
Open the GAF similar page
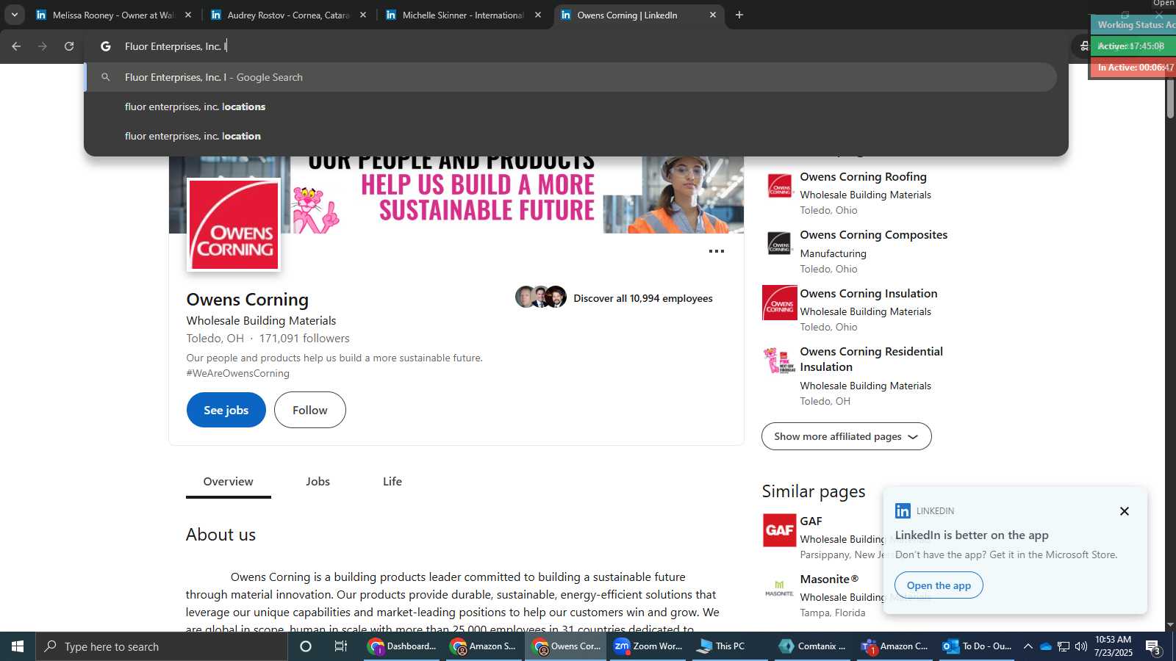coord(811,521)
